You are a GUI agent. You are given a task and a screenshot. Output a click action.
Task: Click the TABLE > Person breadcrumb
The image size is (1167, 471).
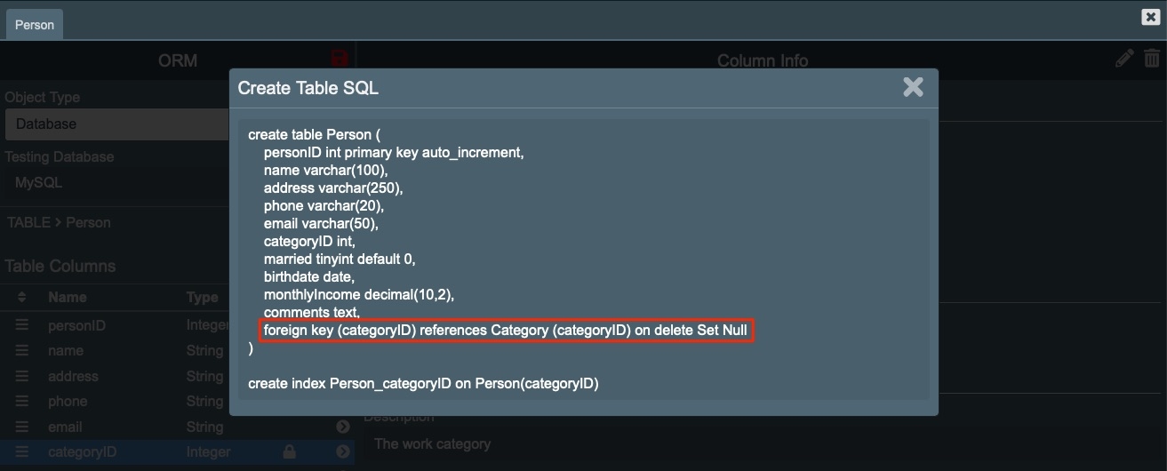coord(59,223)
